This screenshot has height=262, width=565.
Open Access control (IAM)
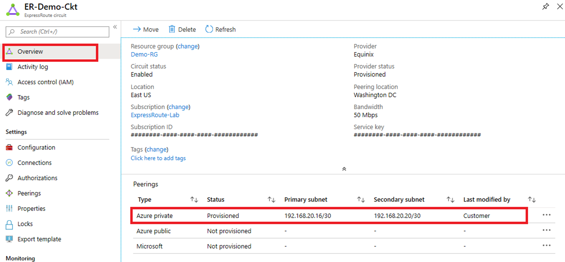pyautogui.click(x=46, y=82)
